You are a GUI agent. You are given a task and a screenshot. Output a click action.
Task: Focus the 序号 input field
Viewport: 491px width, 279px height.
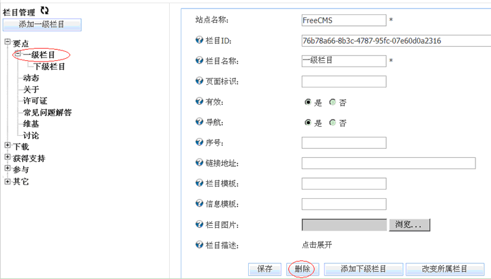tap(344, 143)
